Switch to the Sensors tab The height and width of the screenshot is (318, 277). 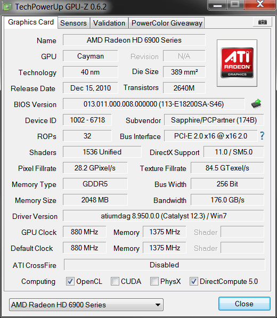point(74,23)
